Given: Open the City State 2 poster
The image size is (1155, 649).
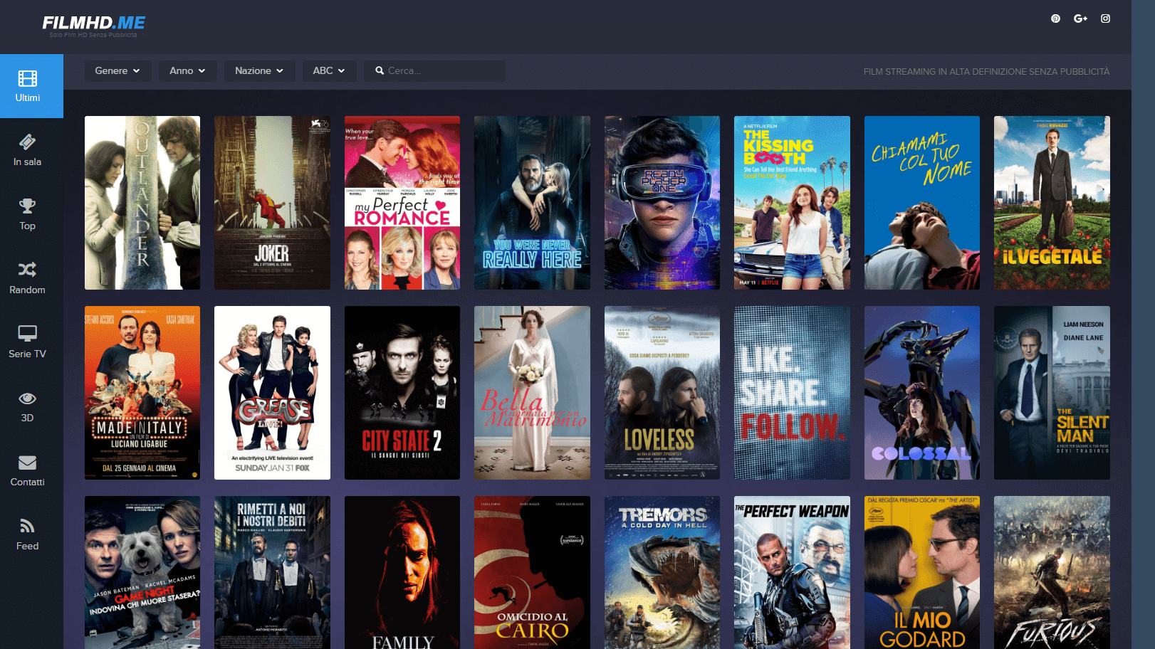Looking at the screenshot, I should [x=402, y=393].
